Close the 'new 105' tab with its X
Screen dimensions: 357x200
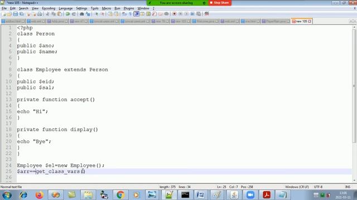310,21
